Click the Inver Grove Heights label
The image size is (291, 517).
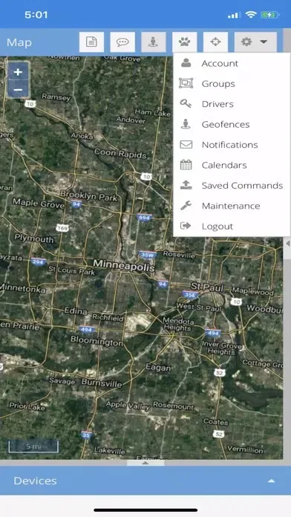tap(222, 348)
